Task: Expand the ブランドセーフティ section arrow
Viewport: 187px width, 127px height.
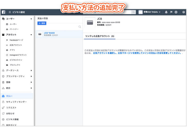Action: point(31,76)
